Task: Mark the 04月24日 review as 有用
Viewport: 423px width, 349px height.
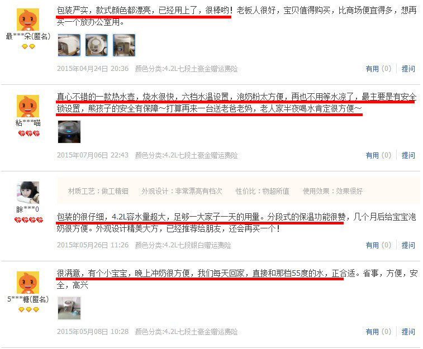Action: (378, 69)
